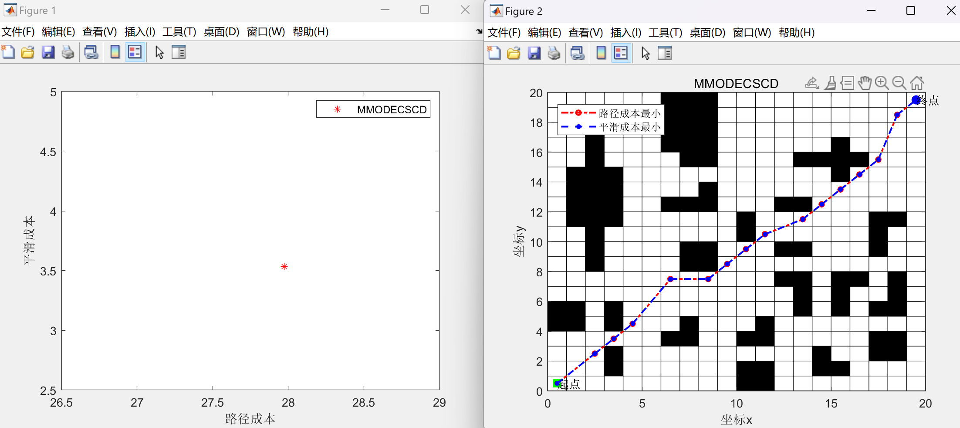Click the Zoom Out magnifier on axes toolbar
The image size is (960, 428).
(x=899, y=82)
